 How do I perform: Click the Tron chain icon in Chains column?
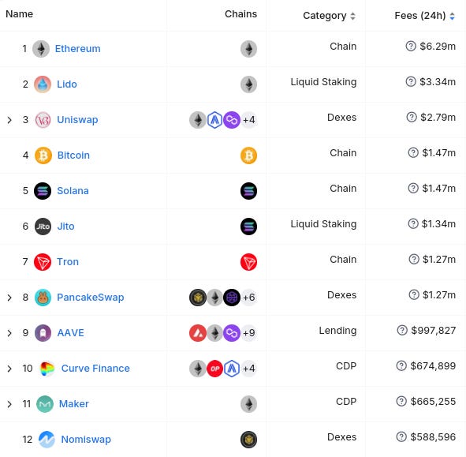coord(248,262)
